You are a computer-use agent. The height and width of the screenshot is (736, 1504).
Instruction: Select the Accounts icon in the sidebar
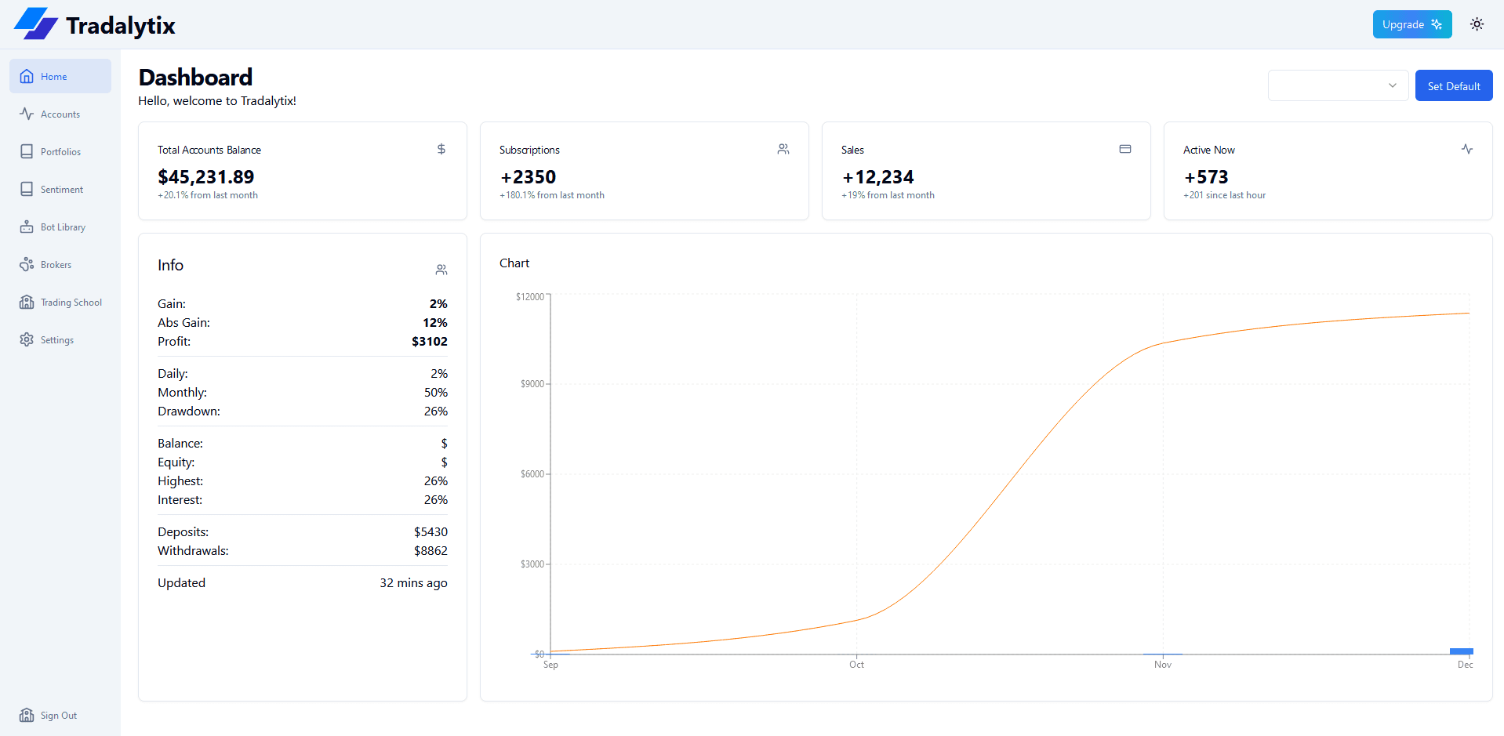pos(27,114)
